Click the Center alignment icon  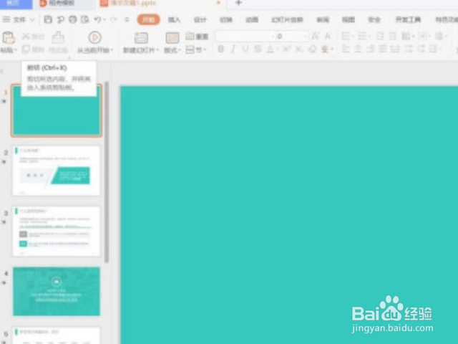[x=359, y=49]
